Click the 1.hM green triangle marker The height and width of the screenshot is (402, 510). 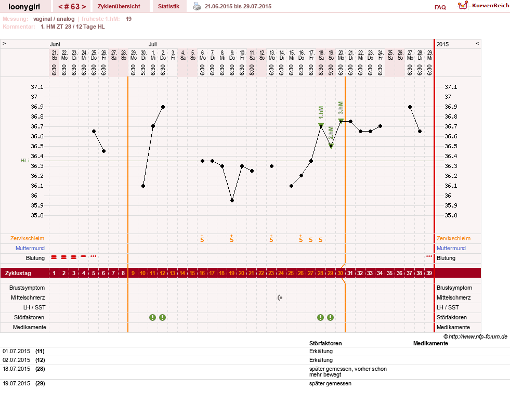[x=321, y=125]
